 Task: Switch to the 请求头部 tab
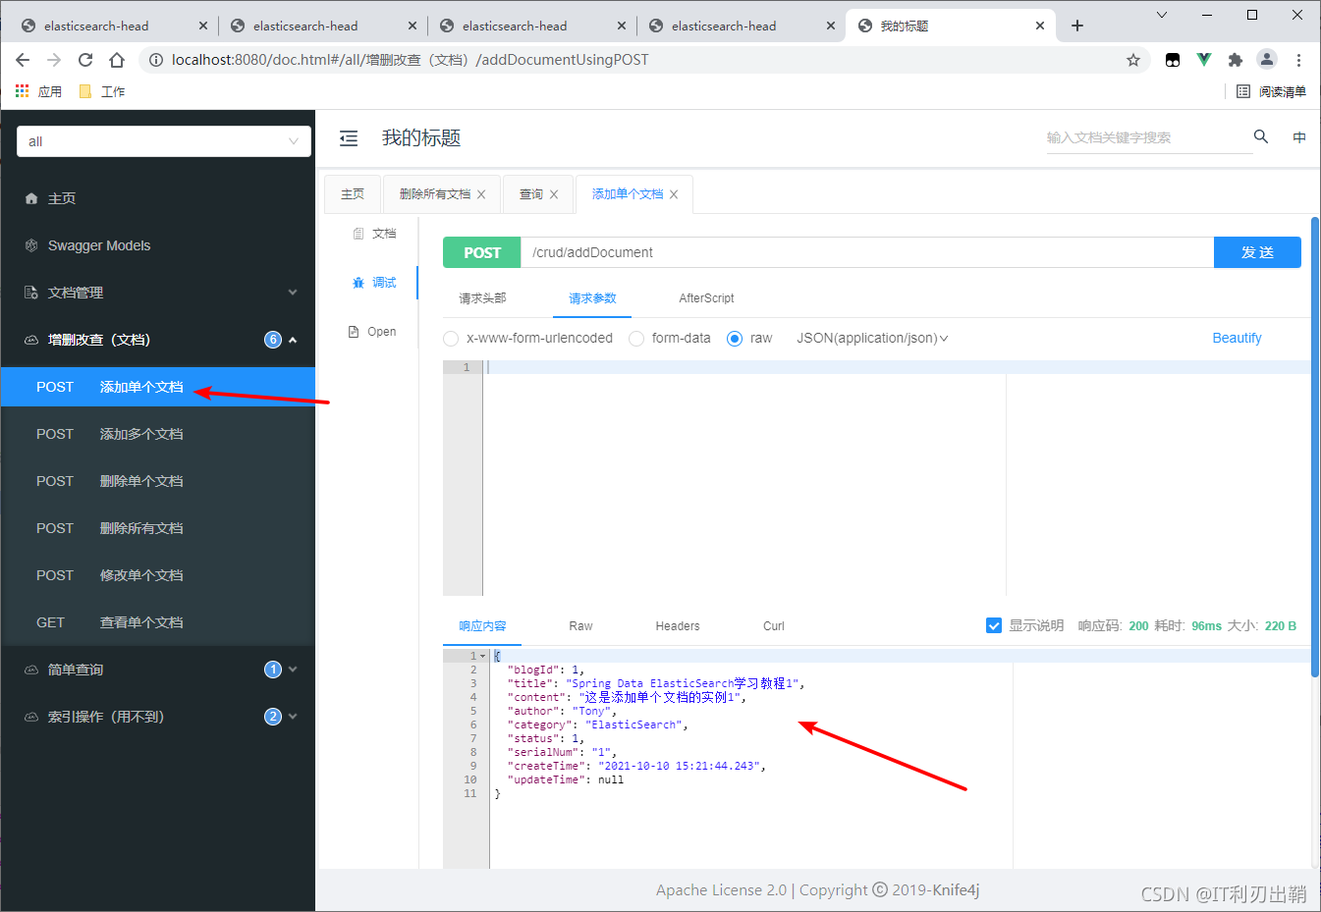[x=494, y=297]
